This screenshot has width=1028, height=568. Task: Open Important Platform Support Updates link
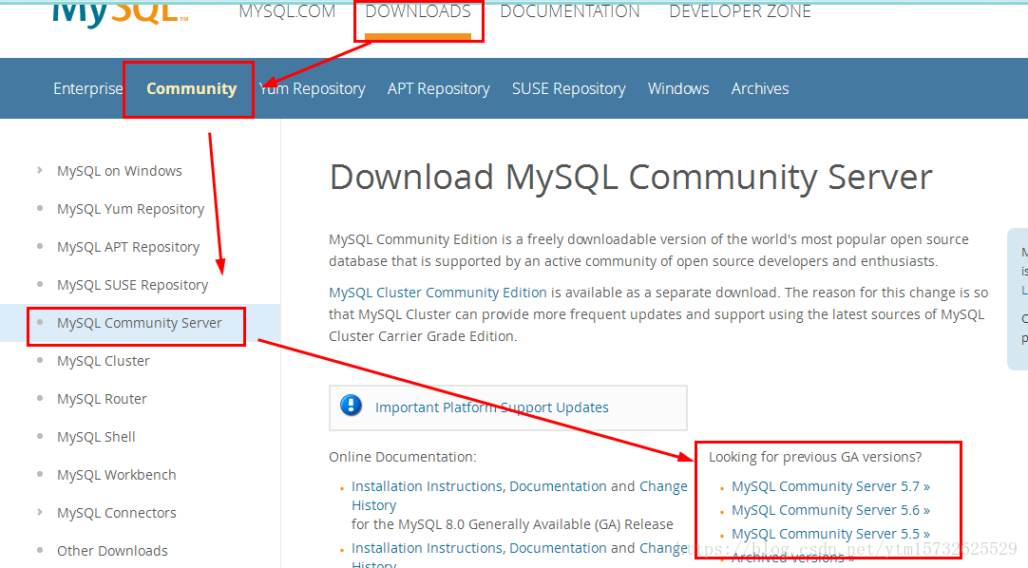[x=492, y=407]
